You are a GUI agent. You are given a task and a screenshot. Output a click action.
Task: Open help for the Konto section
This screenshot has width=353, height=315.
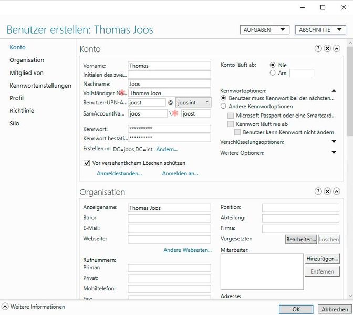(318, 48)
